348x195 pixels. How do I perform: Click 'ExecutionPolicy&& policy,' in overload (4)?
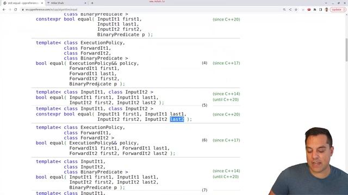click(x=104, y=63)
